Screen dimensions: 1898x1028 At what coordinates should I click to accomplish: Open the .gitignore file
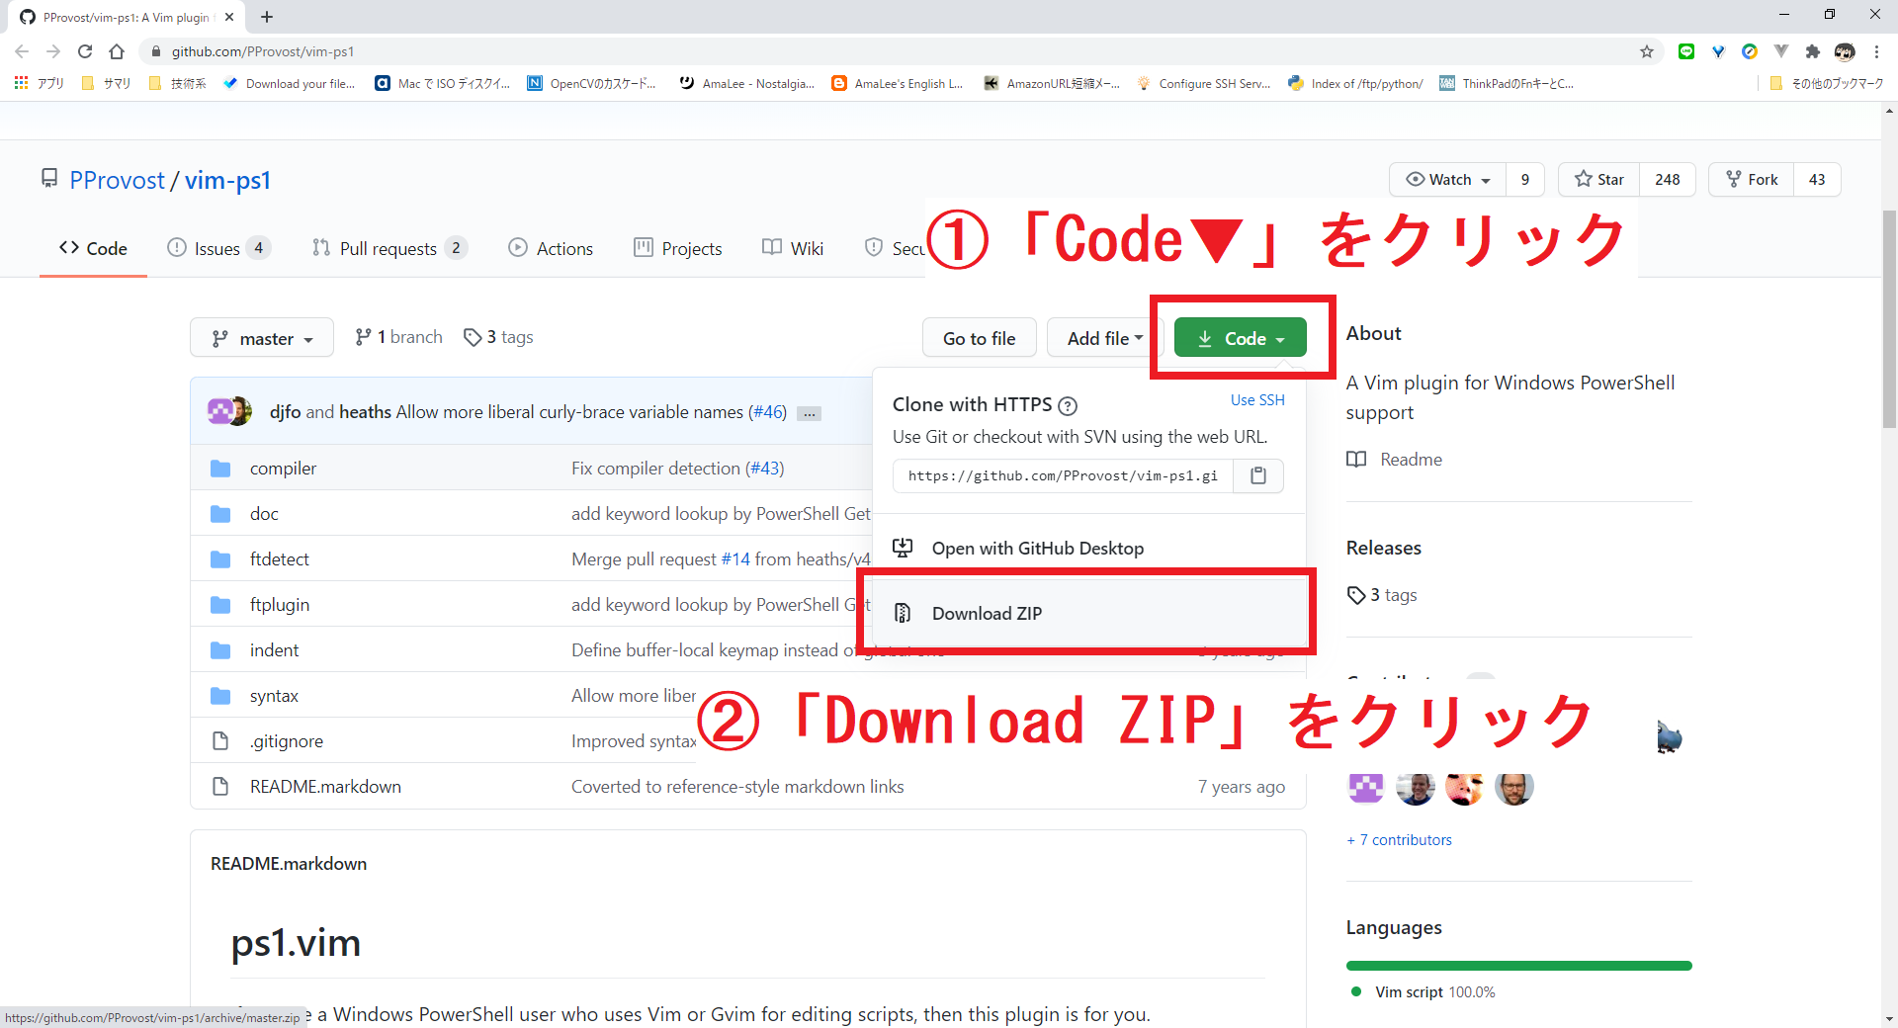tap(287, 741)
